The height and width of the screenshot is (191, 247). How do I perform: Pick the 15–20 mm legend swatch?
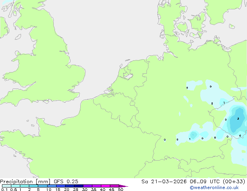(61, 186)
